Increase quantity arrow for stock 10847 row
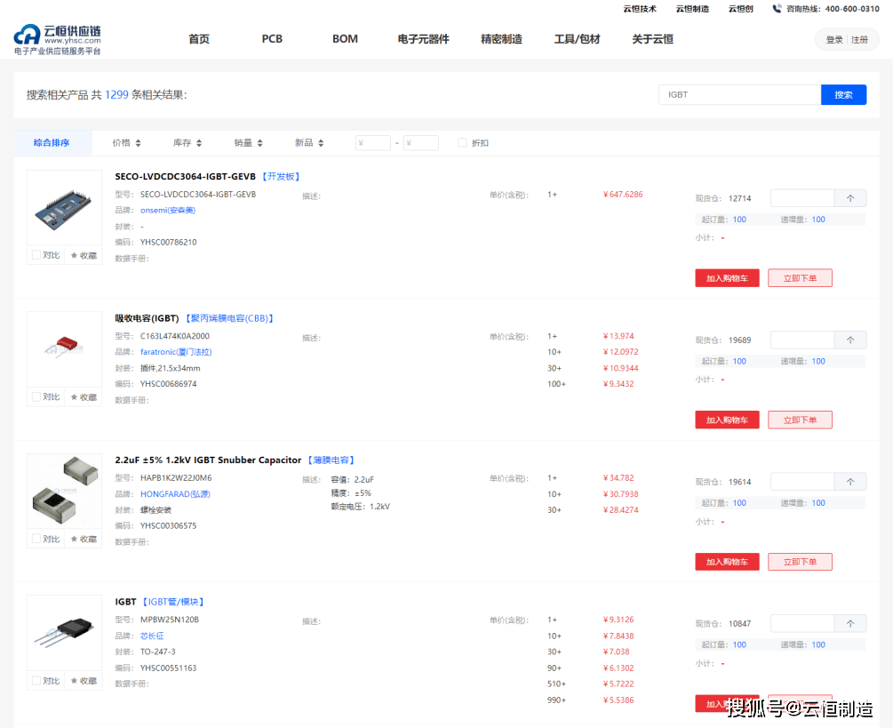This screenshot has width=893, height=728. pyautogui.click(x=850, y=624)
